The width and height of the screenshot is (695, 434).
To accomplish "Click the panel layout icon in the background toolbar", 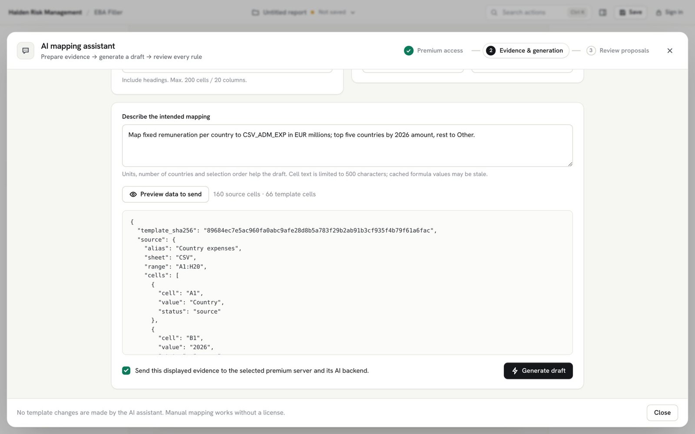I will point(602,12).
